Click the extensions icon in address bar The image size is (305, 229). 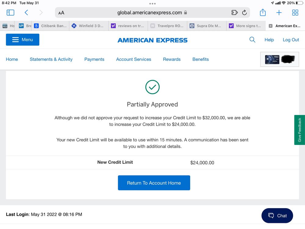pos(234,13)
